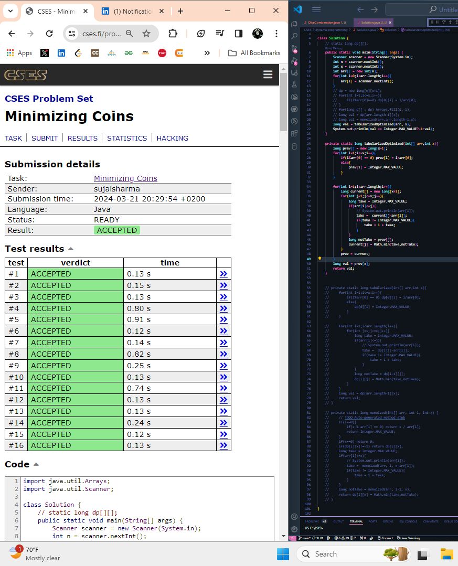Open Run and Debug view
The image size is (458, 566).
point(294,60)
